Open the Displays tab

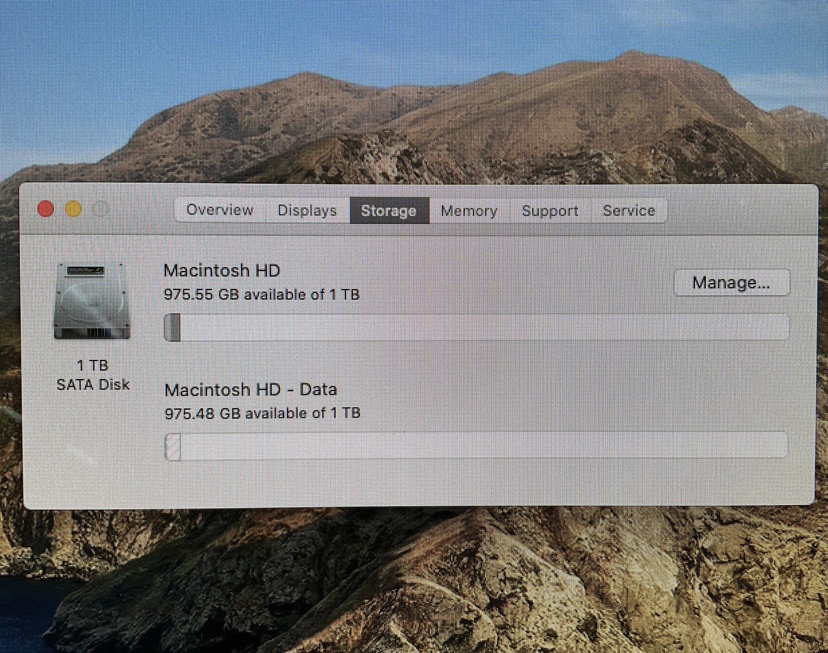tap(307, 210)
